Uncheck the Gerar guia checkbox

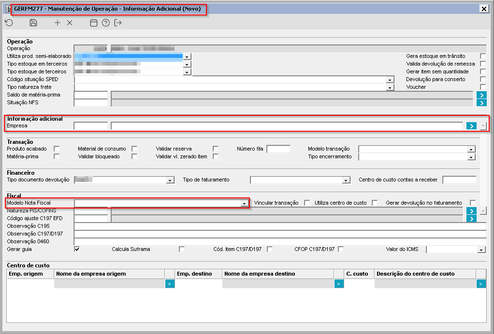tap(77, 249)
